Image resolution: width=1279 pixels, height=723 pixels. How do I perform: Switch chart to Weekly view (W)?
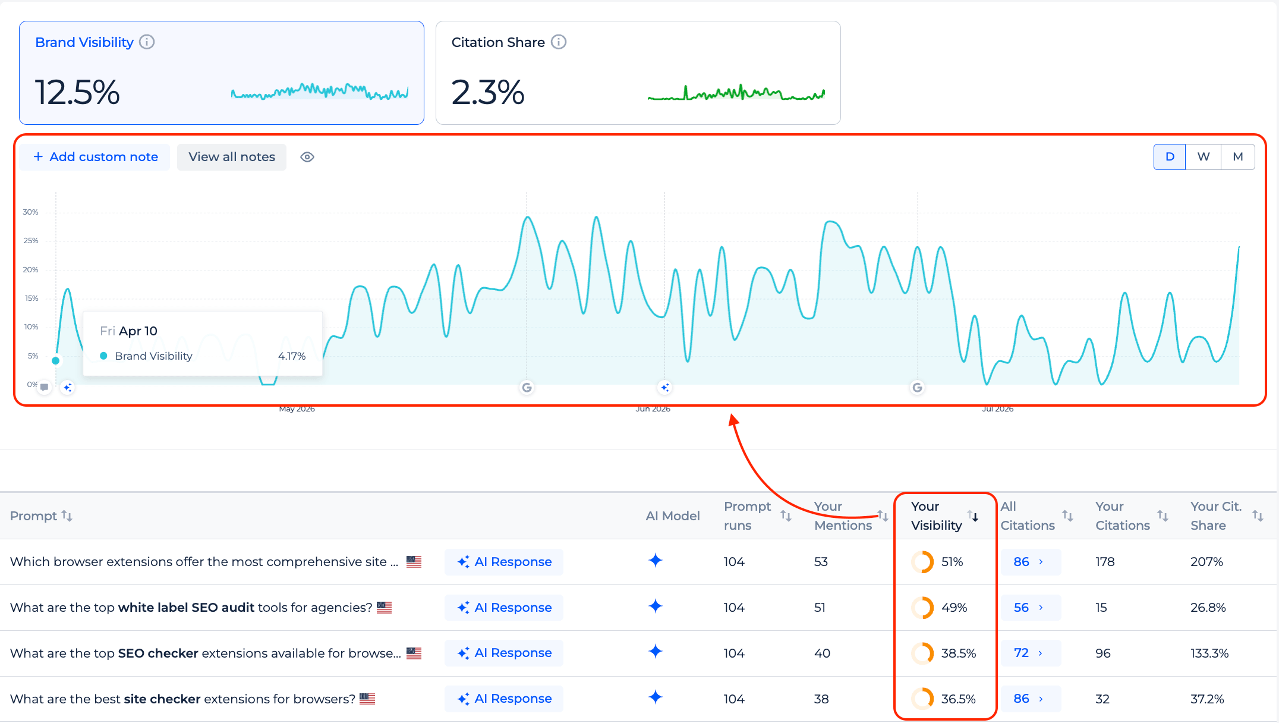click(1204, 157)
